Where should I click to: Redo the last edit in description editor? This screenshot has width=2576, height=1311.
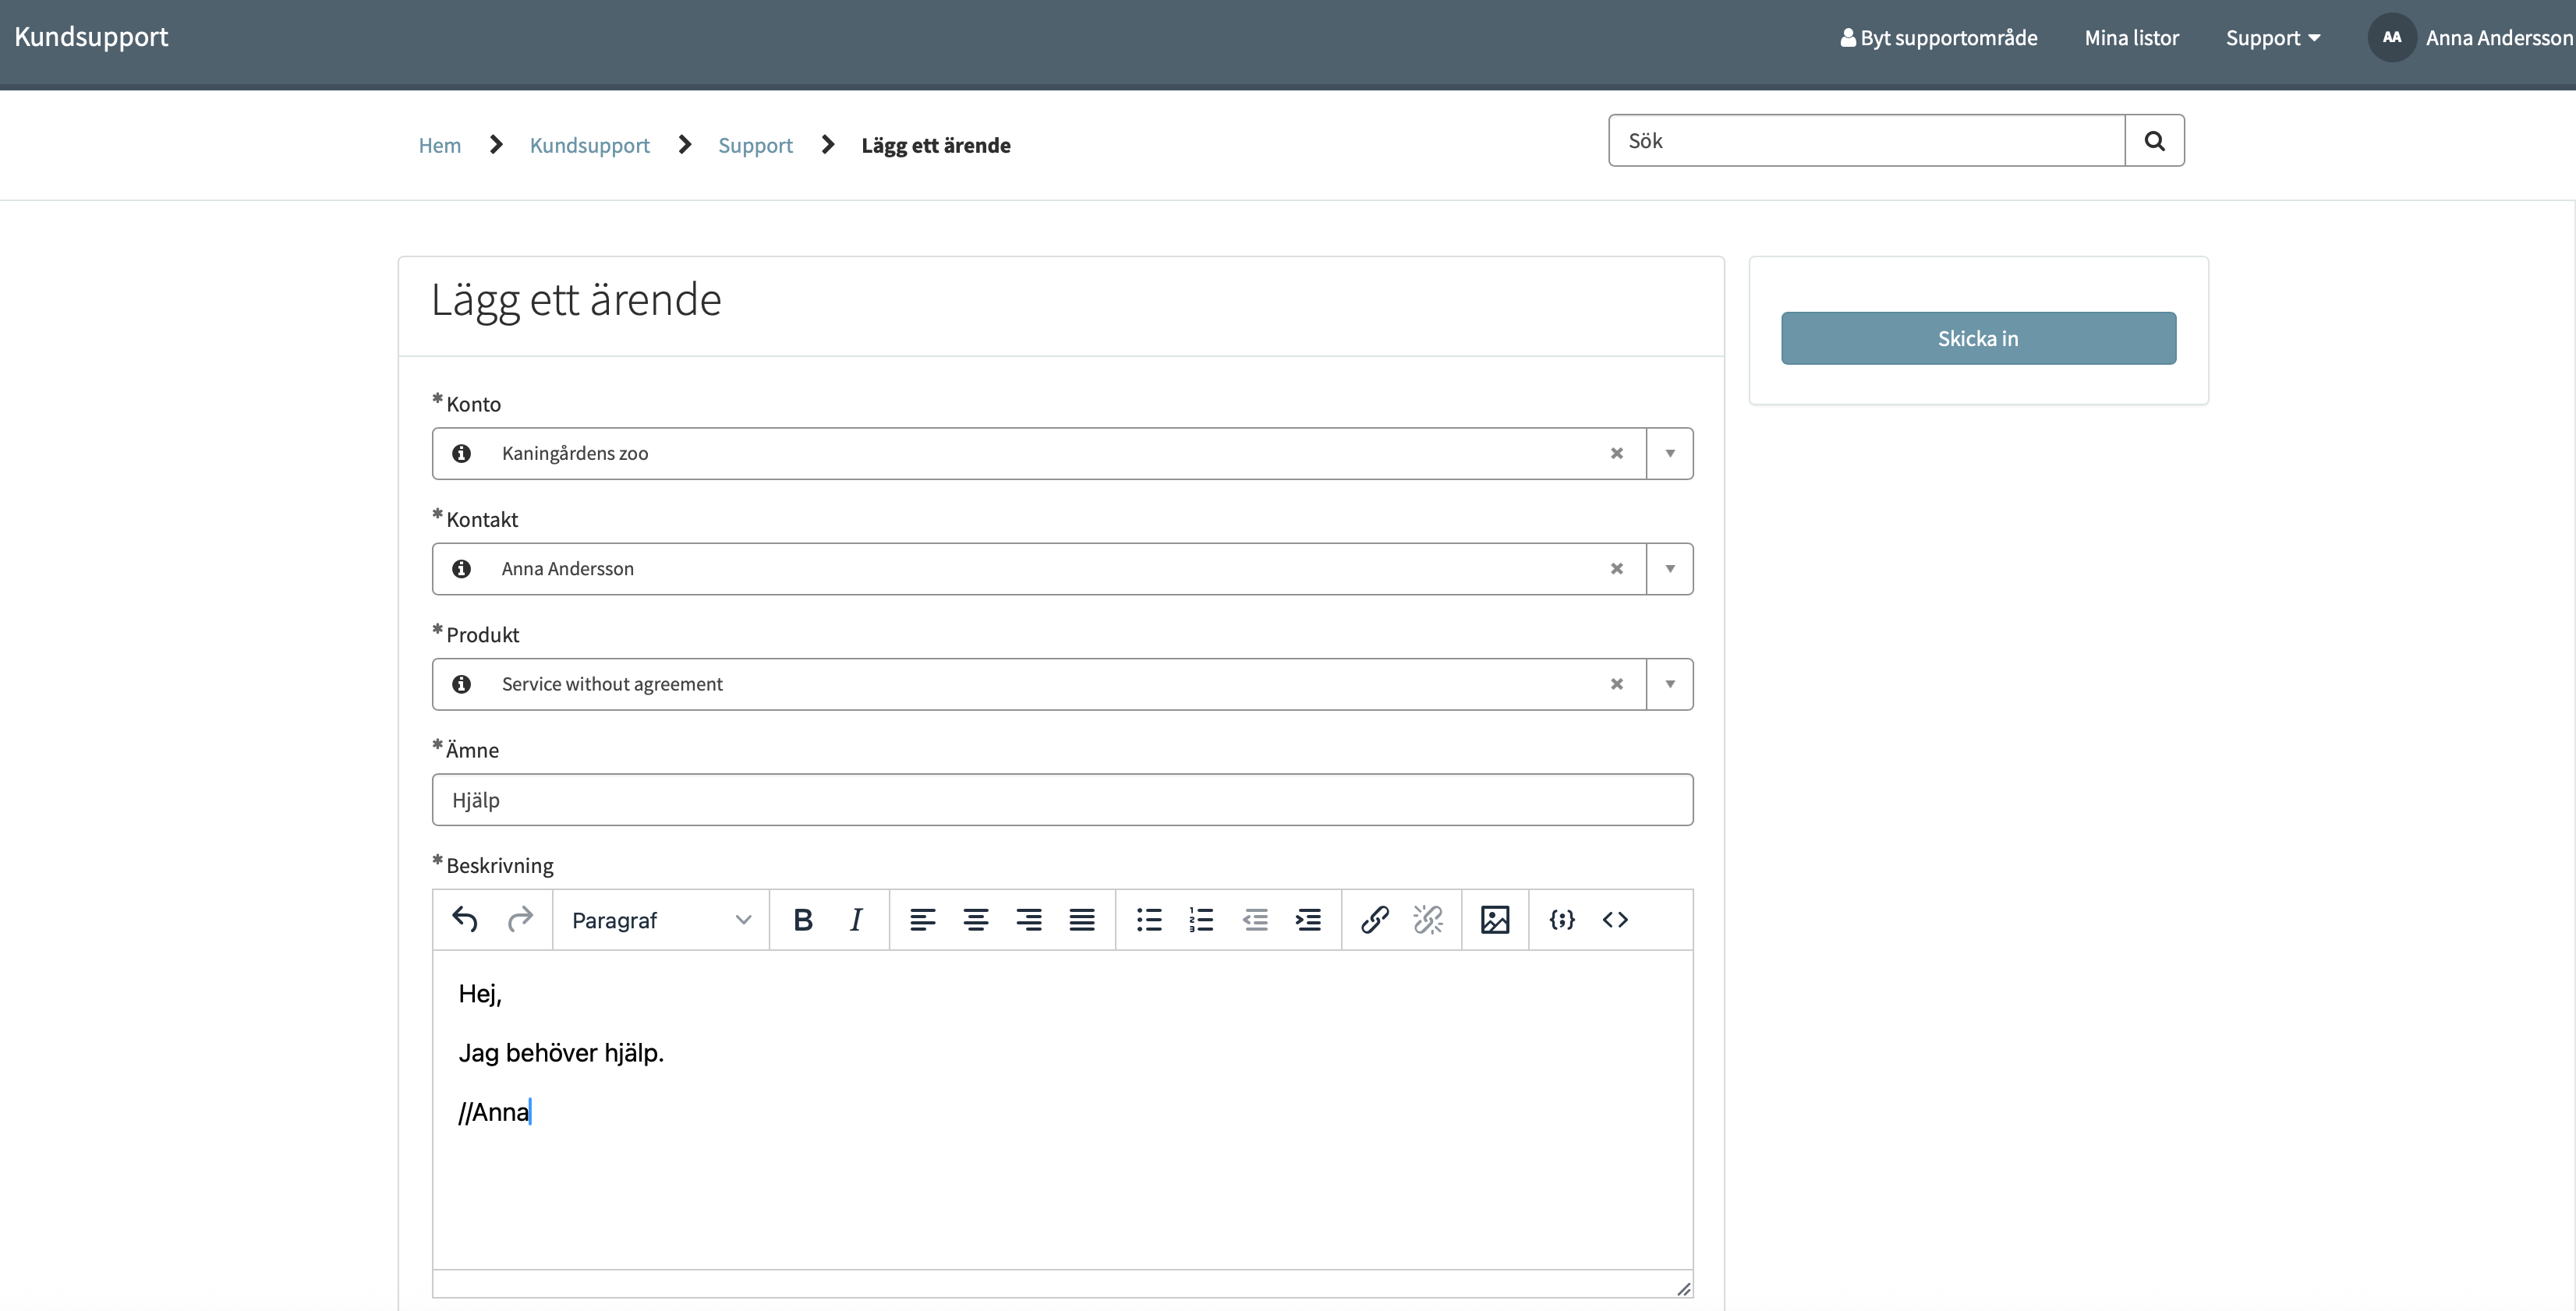[520, 919]
